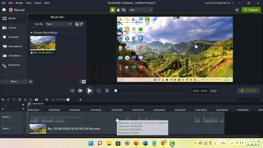The image size is (263, 148).
Task: Click 30 fps frame rate label
Action: click(213, 91)
